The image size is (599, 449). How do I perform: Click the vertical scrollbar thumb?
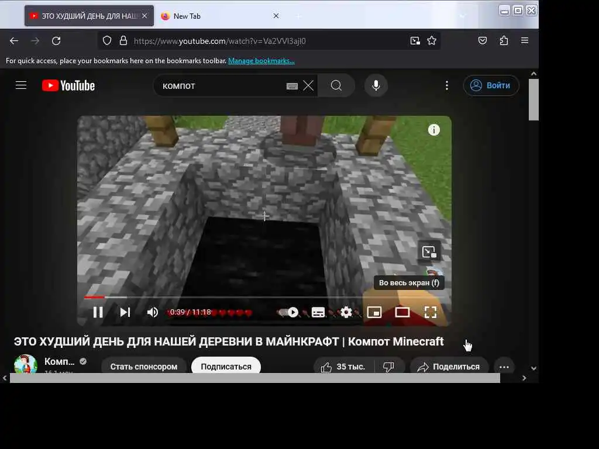pos(533,99)
